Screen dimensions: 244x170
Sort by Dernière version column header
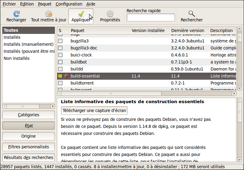pos(188,31)
